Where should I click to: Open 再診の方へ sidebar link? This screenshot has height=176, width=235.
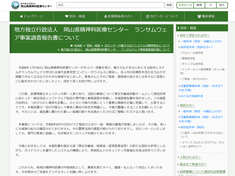click(x=187, y=105)
